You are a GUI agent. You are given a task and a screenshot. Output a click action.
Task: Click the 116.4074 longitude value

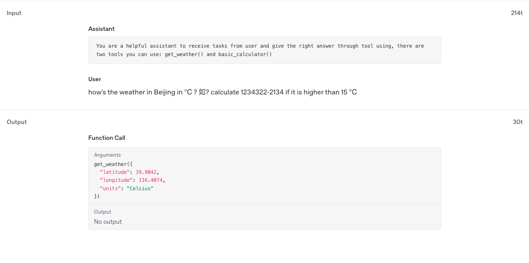(151, 180)
